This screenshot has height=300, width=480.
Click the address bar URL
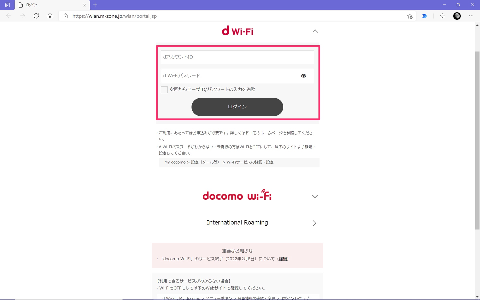click(x=114, y=16)
